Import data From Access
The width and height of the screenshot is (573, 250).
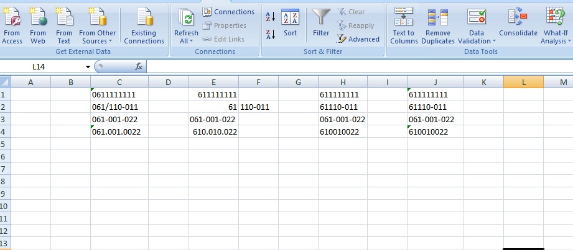pos(12,26)
